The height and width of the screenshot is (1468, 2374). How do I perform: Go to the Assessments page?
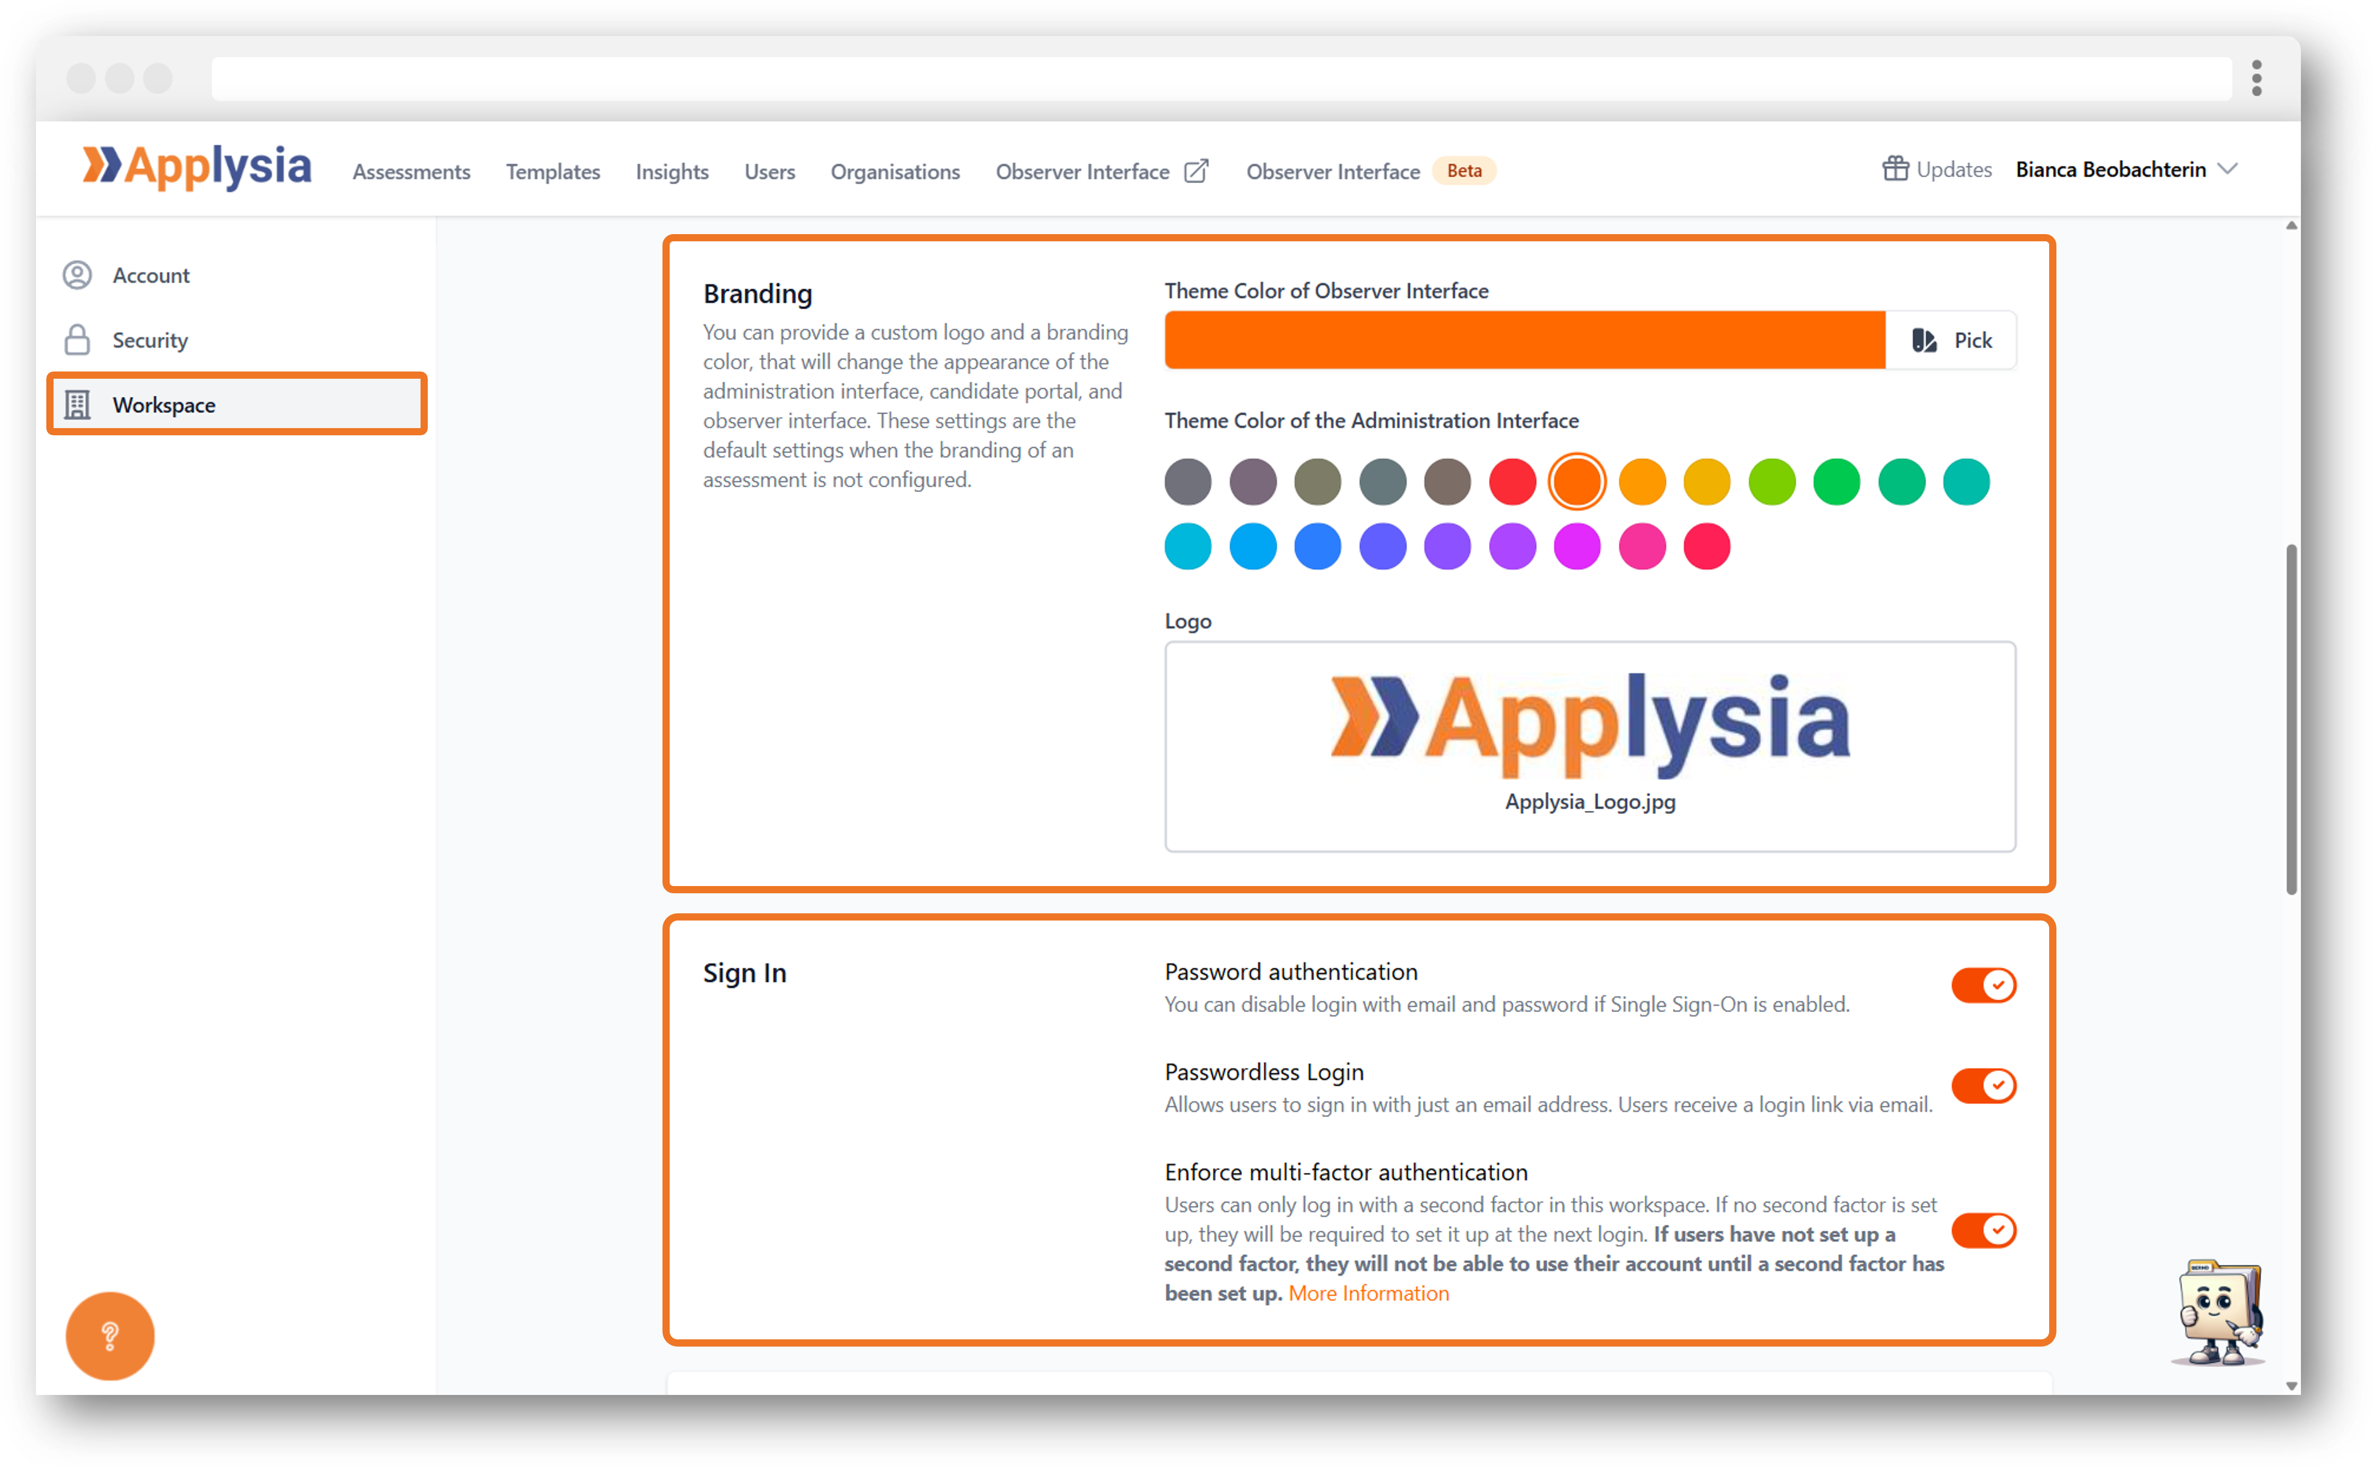click(412, 172)
